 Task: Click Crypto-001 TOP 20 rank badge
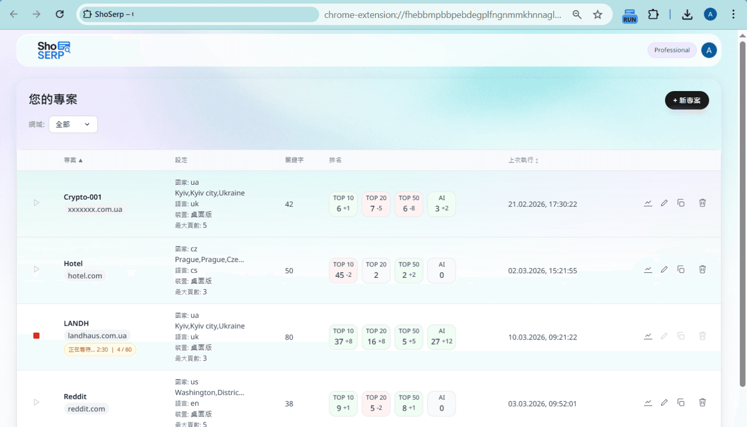click(376, 204)
